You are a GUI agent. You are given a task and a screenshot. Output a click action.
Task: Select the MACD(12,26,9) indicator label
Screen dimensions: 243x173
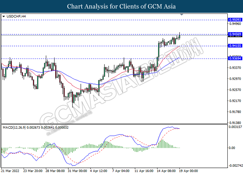click(36, 127)
